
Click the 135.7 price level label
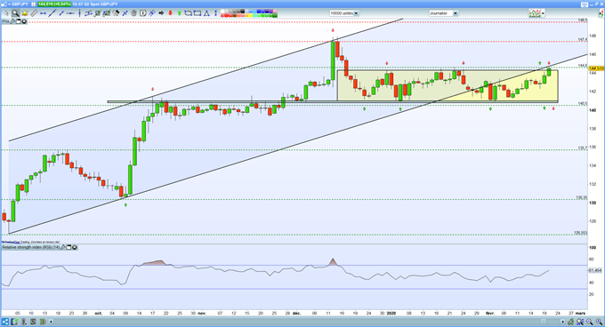point(582,148)
